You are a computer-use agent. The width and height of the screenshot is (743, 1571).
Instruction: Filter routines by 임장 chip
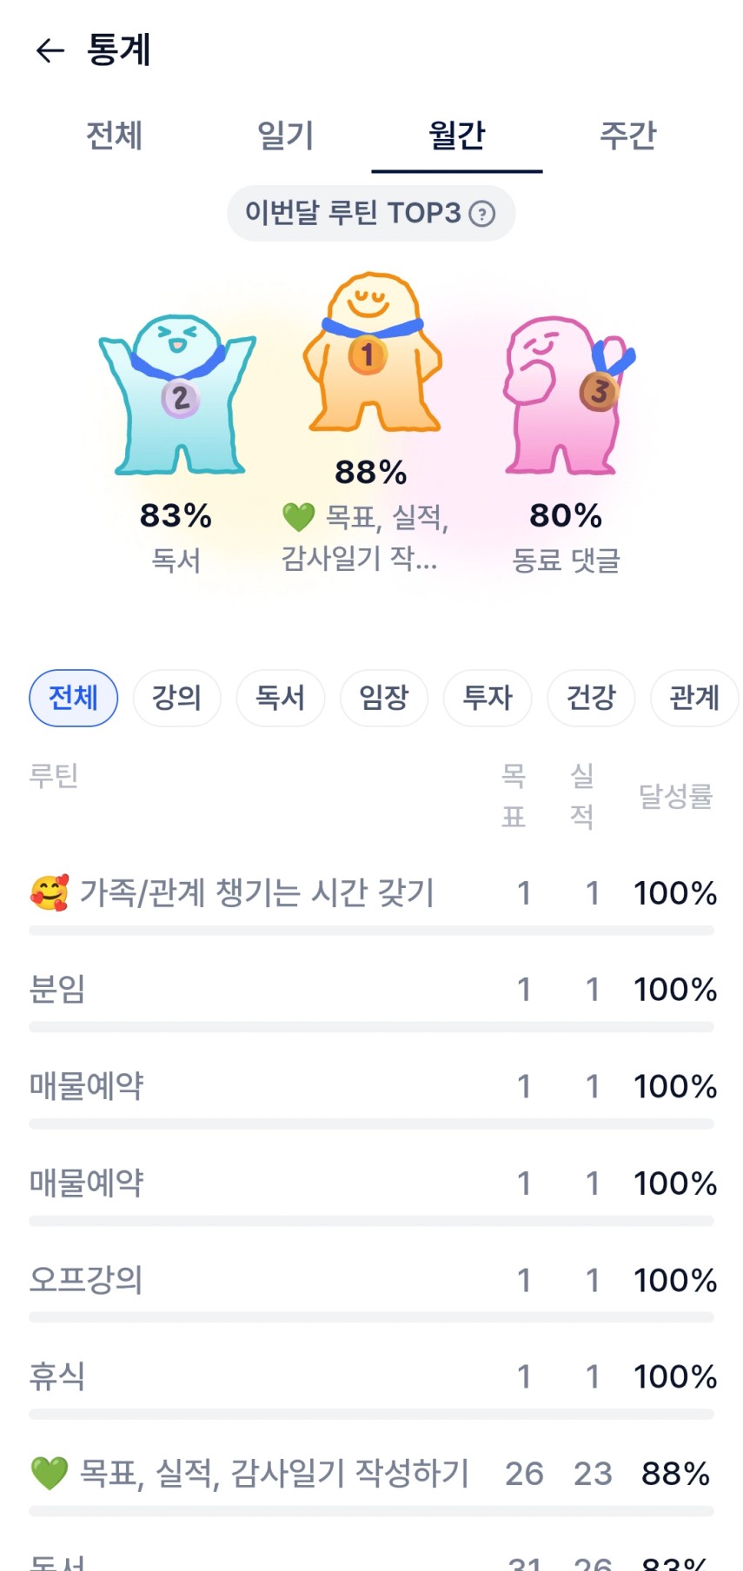point(383,698)
